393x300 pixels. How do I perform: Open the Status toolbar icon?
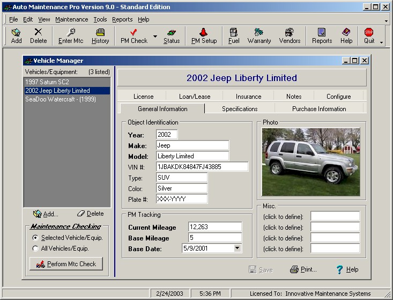click(x=172, y=36)
